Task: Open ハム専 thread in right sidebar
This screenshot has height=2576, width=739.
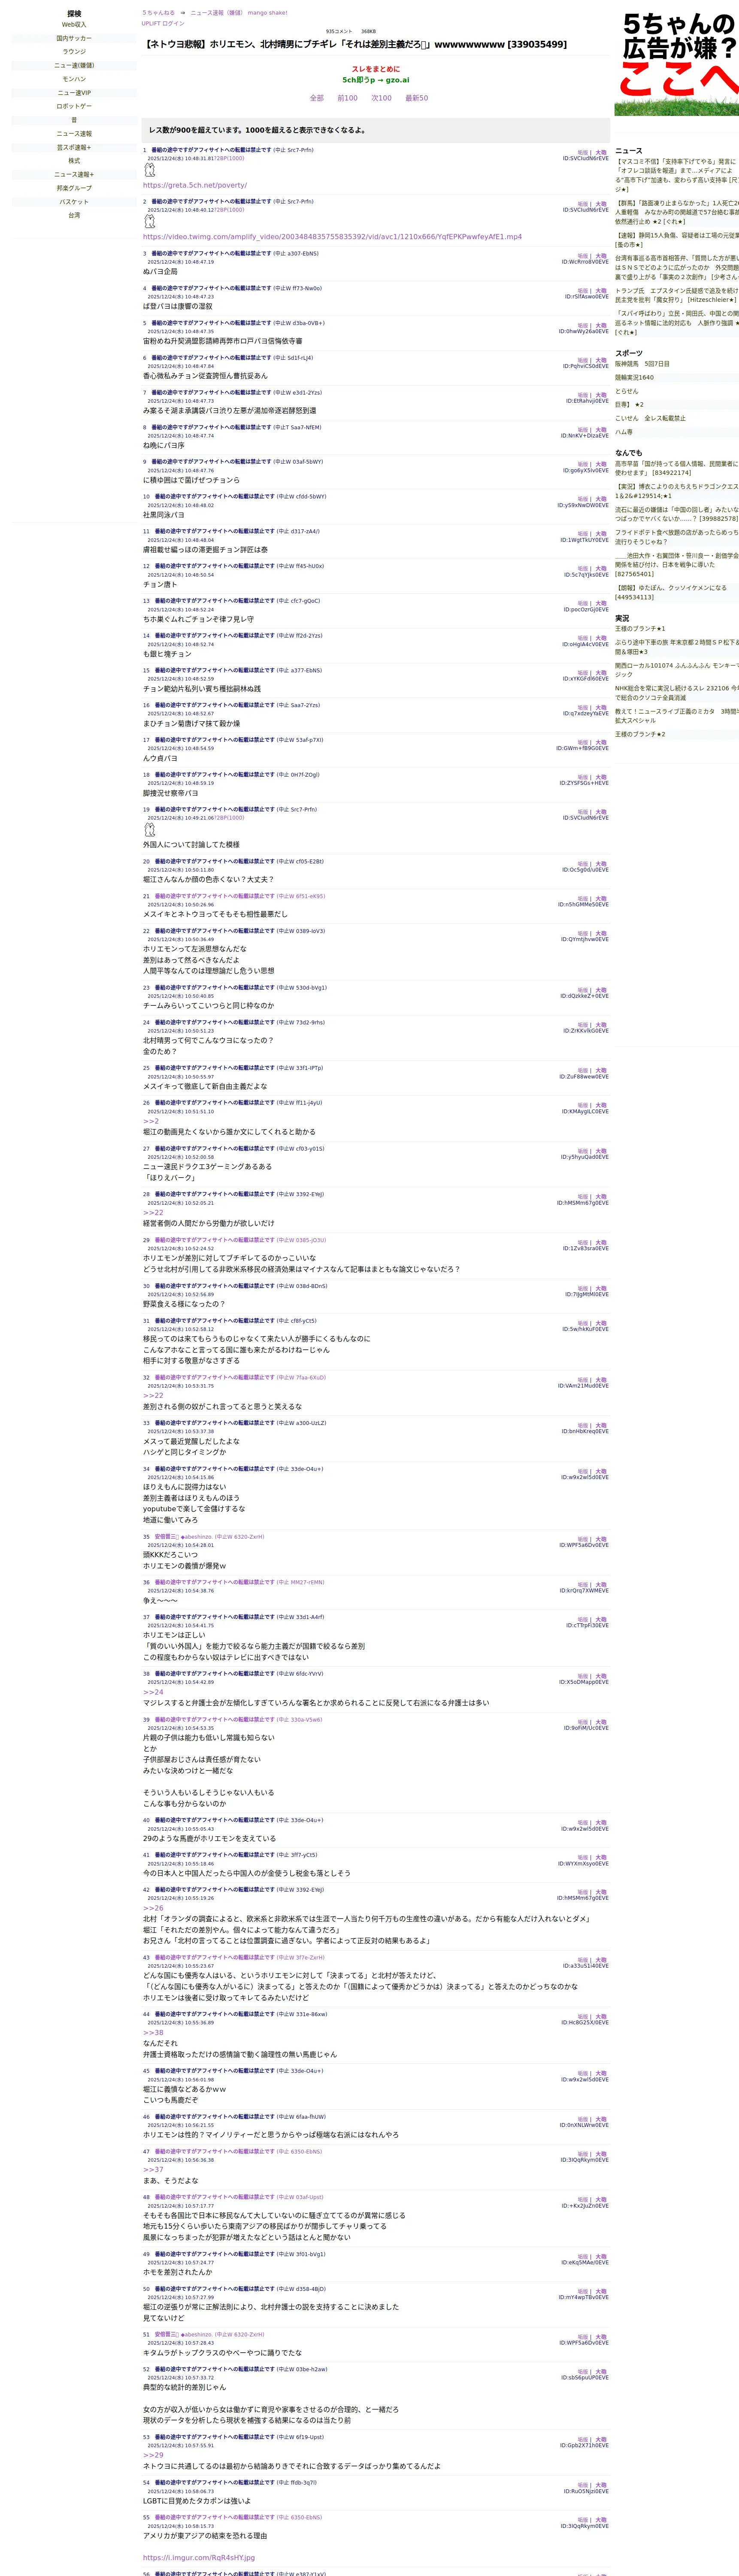Action: tap(624, 432)
